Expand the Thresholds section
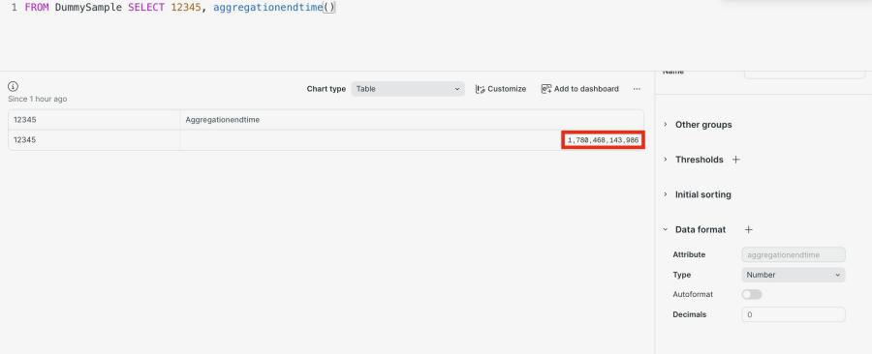Viewport: 872px width, 354px height. coord(694,160)
